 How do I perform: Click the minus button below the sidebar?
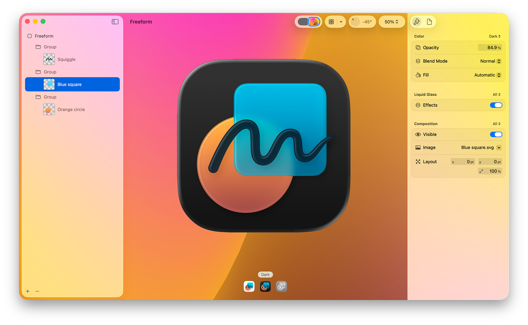click(37, 291)
